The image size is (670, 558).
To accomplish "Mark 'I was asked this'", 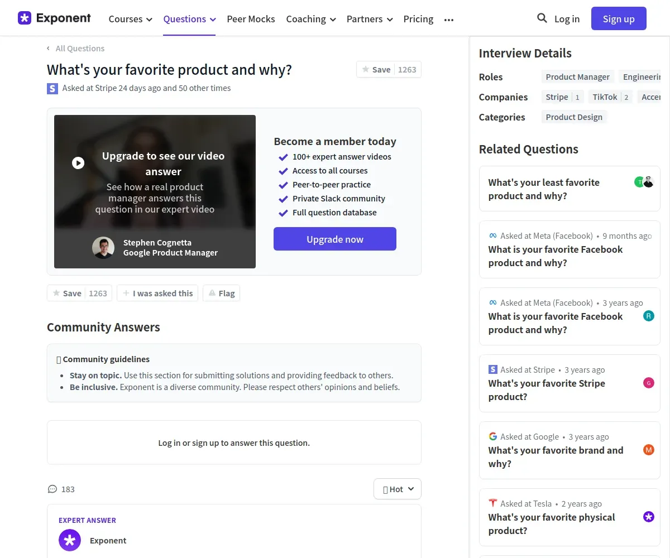I will coord(157,293).
